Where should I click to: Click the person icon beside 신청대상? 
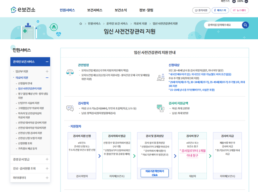tap(161, 77)
